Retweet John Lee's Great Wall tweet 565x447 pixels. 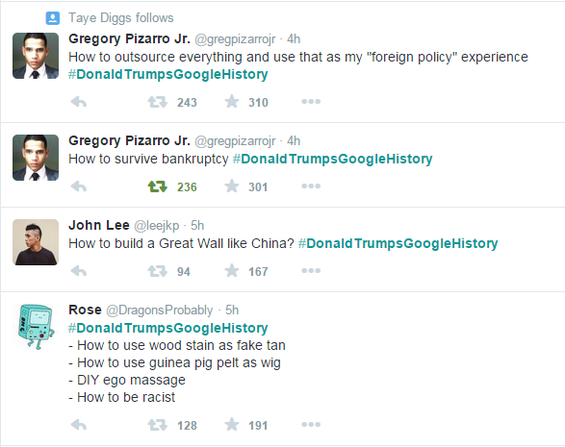(x=158, y=271)
